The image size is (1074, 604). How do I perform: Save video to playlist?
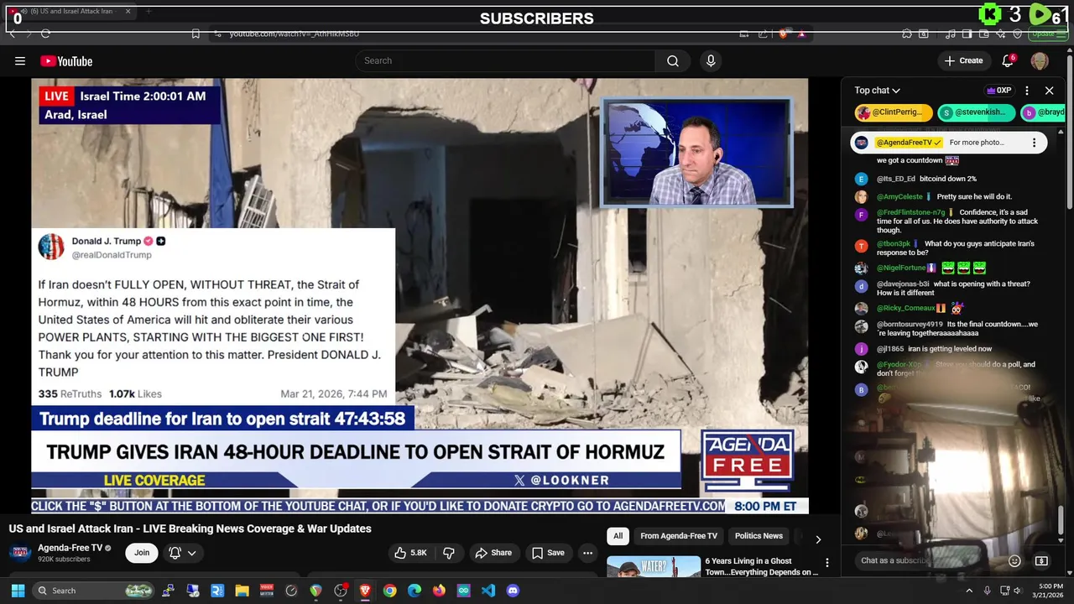548,553
